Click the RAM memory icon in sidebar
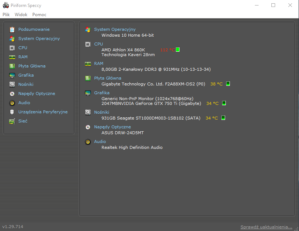The image size is (299, 231). (12, 57)
